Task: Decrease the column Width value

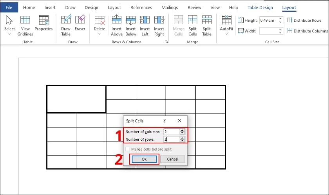Action: 280,33
